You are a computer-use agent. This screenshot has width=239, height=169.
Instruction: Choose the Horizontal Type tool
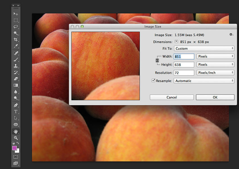point(16,111)
